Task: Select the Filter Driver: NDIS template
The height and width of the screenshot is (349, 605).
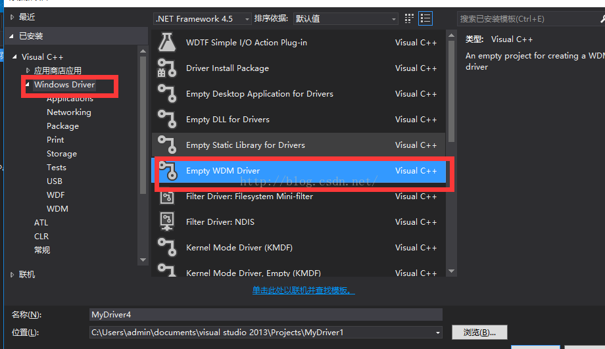Action: [299, 221]
